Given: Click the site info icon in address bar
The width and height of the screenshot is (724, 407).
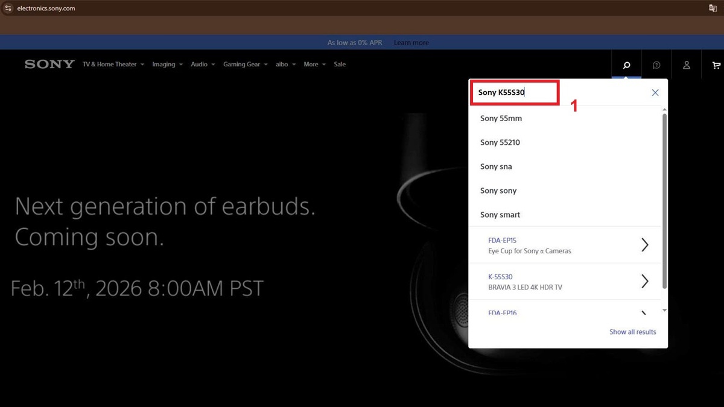Looking at the screenshot, I should click(8, 8).
